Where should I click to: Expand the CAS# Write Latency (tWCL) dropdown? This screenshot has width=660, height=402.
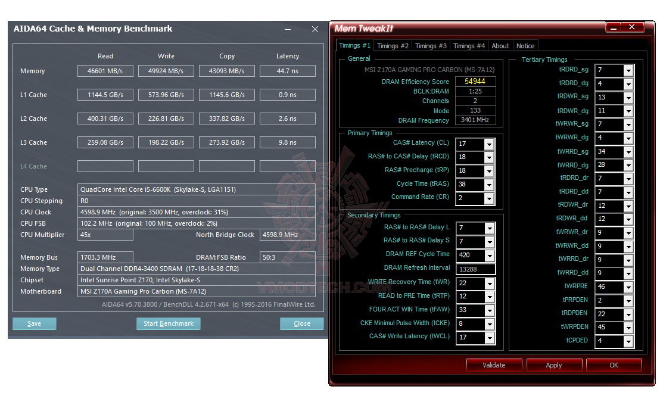click(x=490, y=338)
